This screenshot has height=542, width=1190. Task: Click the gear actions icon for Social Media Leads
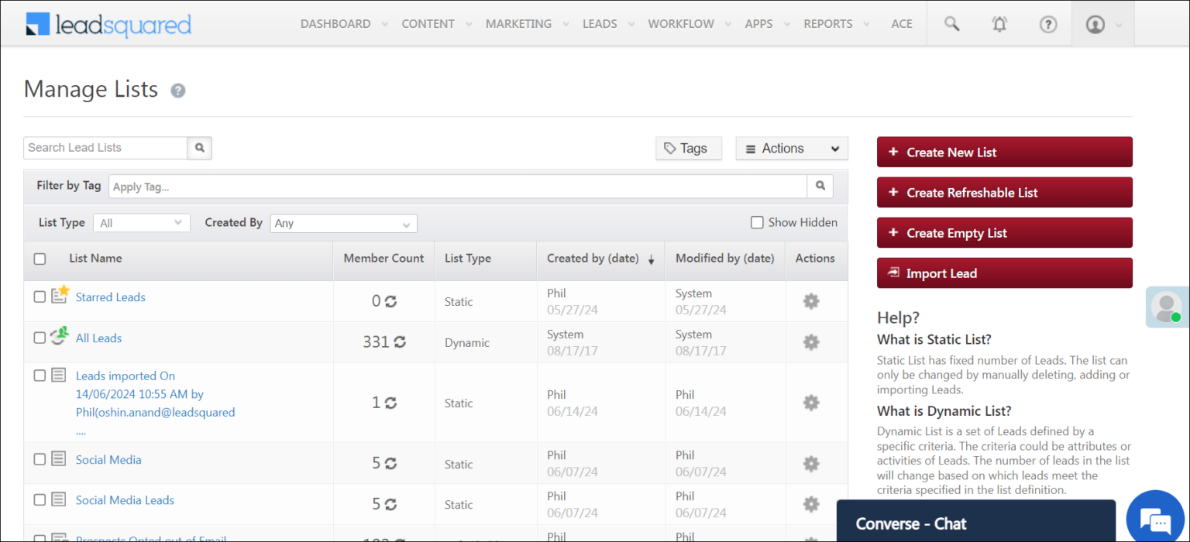[x=810, y=503]
